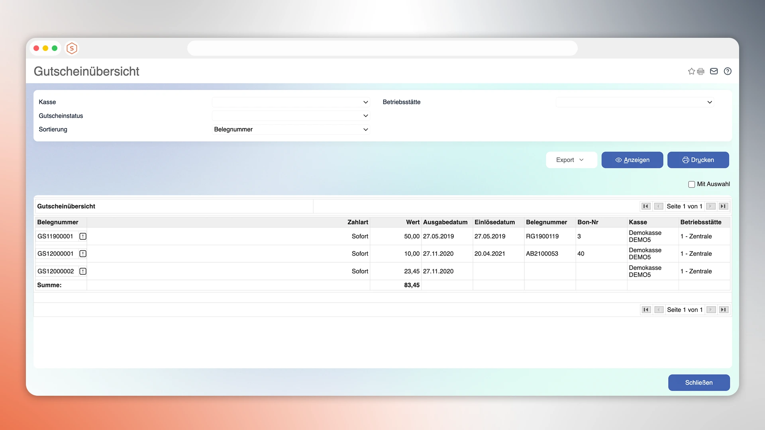Click the Anzeigen button

coord(632,160)
